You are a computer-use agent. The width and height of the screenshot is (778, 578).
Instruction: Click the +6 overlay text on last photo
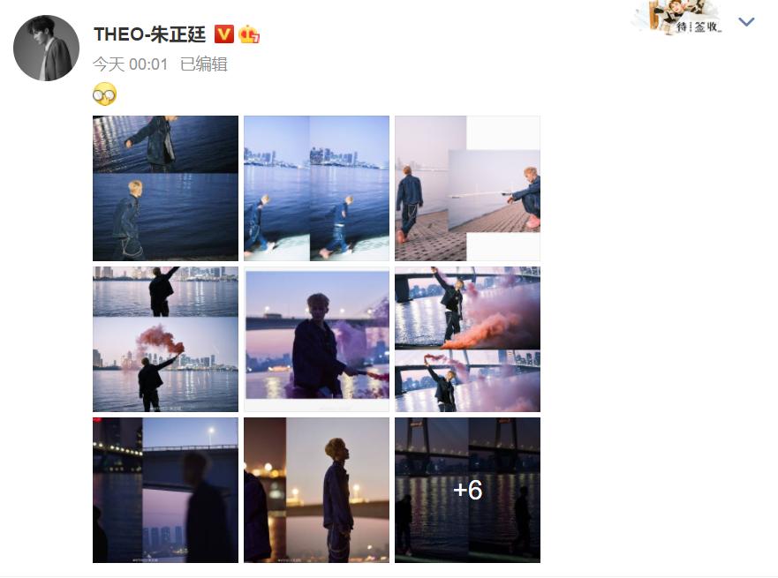467,489
